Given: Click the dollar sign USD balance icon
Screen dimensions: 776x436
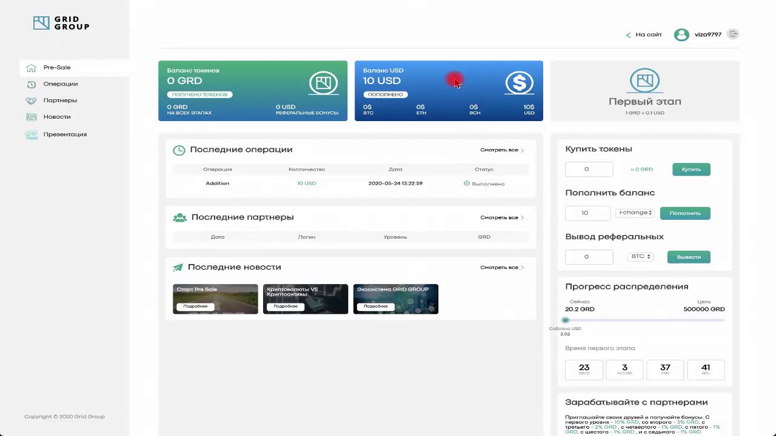Looking at the screenshot, I should click(520, 83).
